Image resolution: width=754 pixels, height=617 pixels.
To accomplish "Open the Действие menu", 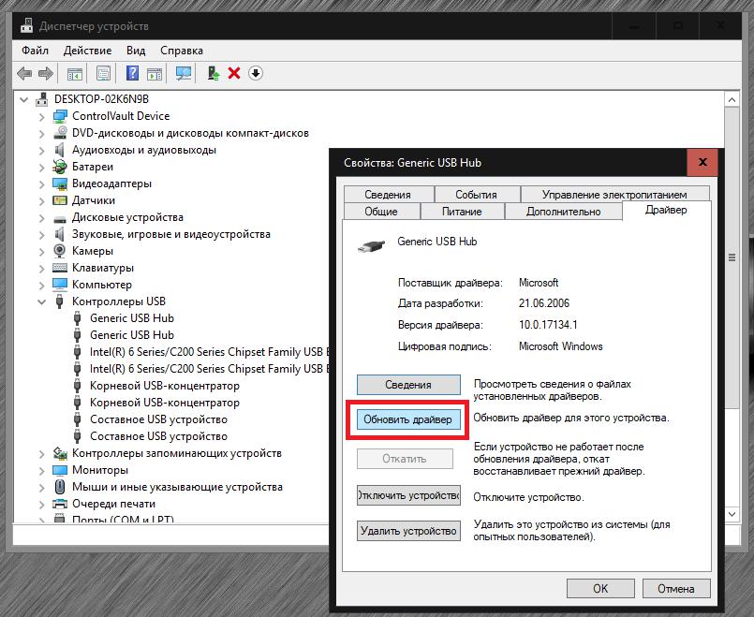I will click(x=87, y=51).
